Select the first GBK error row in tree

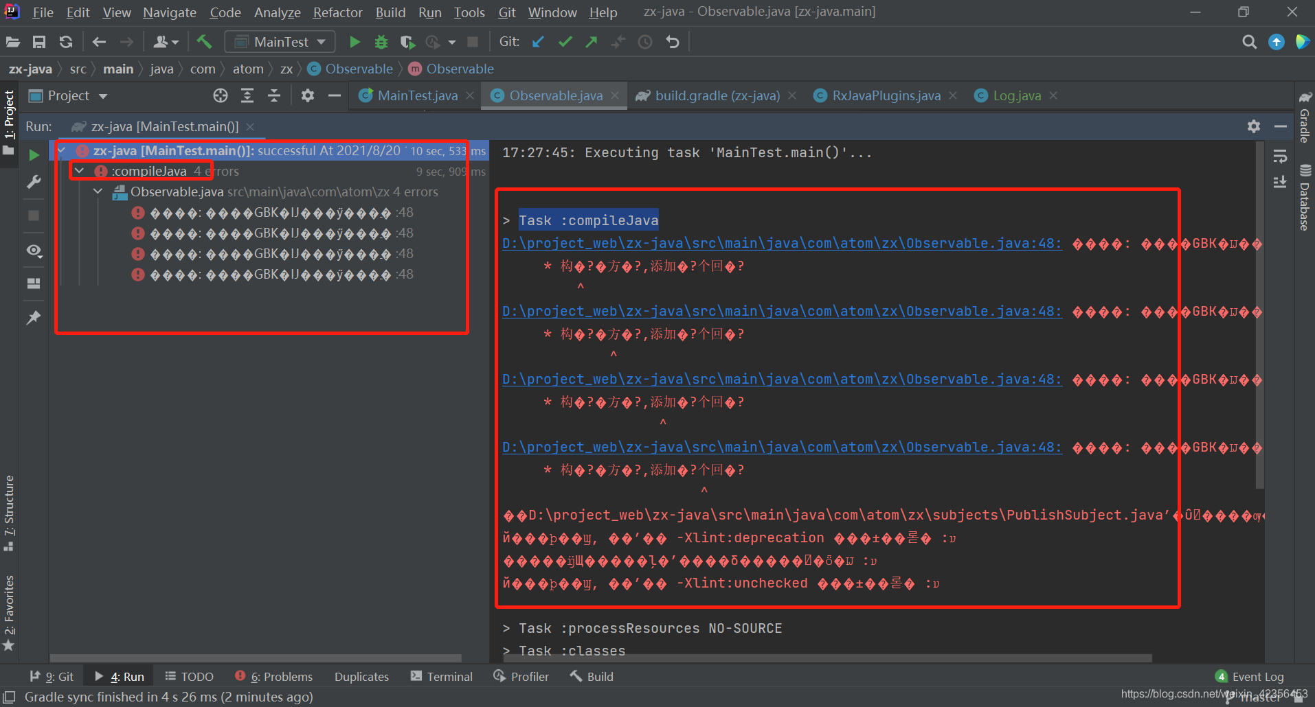(272, 213)
